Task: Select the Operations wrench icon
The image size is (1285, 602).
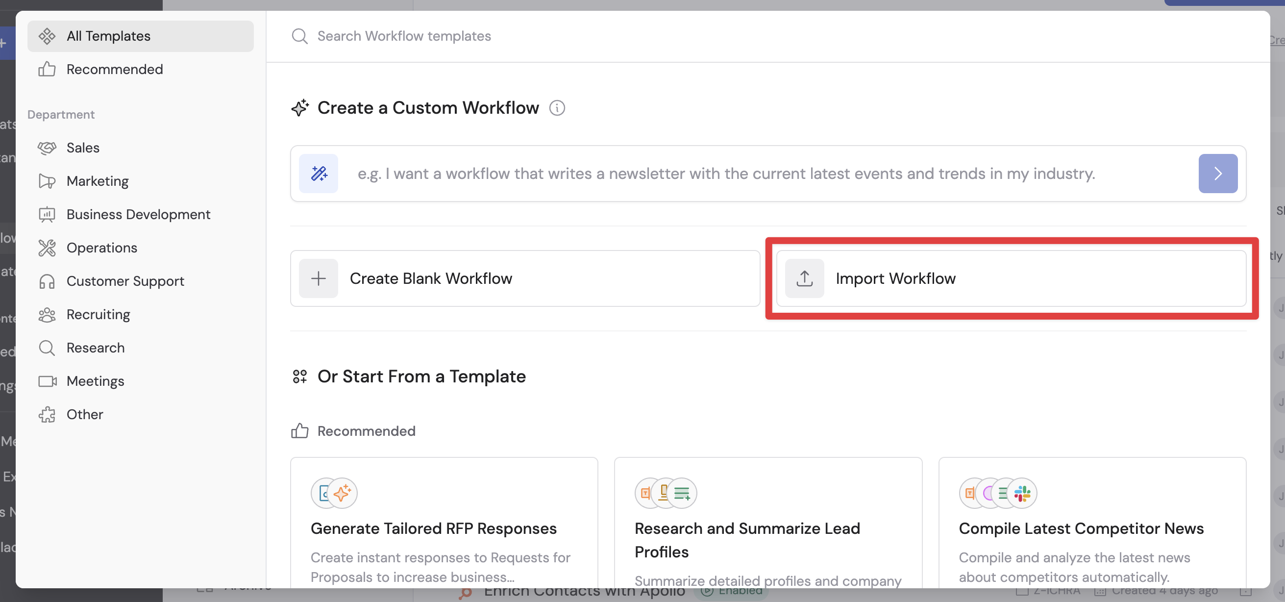Action: pyautogui.click(x=47, y=248)
